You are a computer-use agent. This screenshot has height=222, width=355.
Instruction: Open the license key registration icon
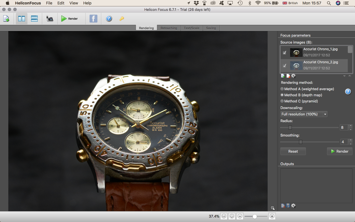click(x=122, y=19)
